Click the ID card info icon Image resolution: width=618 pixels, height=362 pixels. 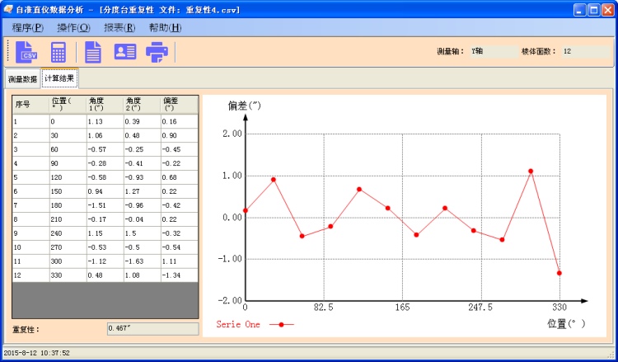click(x=125, y=52)
